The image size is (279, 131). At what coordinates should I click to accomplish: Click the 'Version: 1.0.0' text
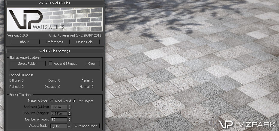(x=17, y=35)
